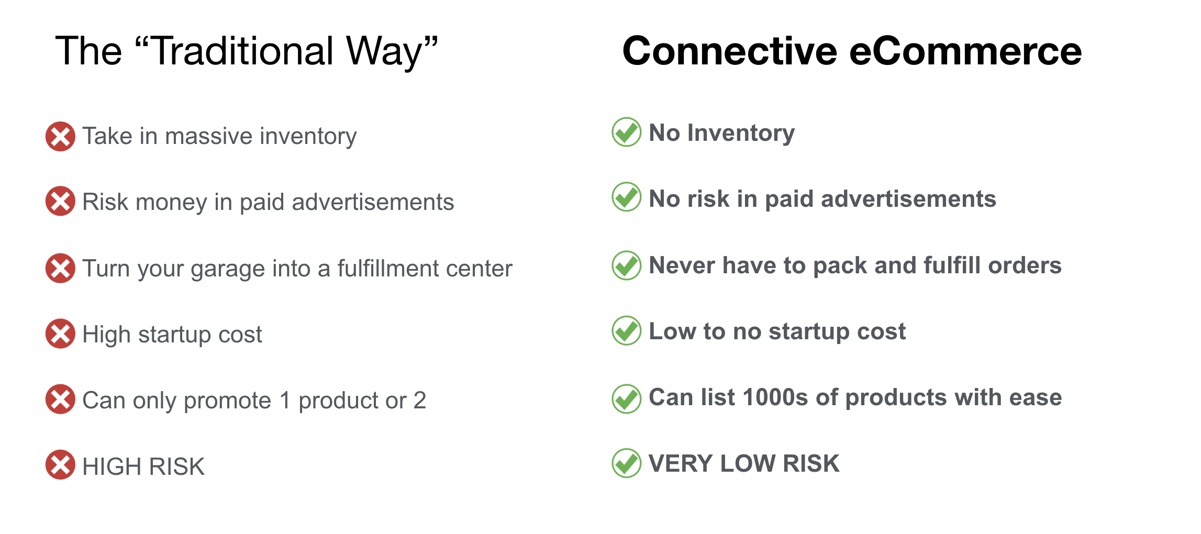The height and width of the screenshot is (534, 1201).
Task: Click the red X icon beside Turn your garage
Action: coord(60,269)
